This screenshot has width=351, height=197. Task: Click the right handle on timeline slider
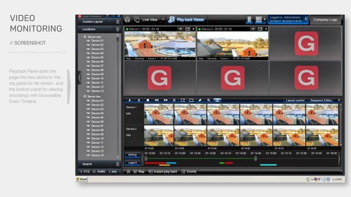click(x=256, y=158)
